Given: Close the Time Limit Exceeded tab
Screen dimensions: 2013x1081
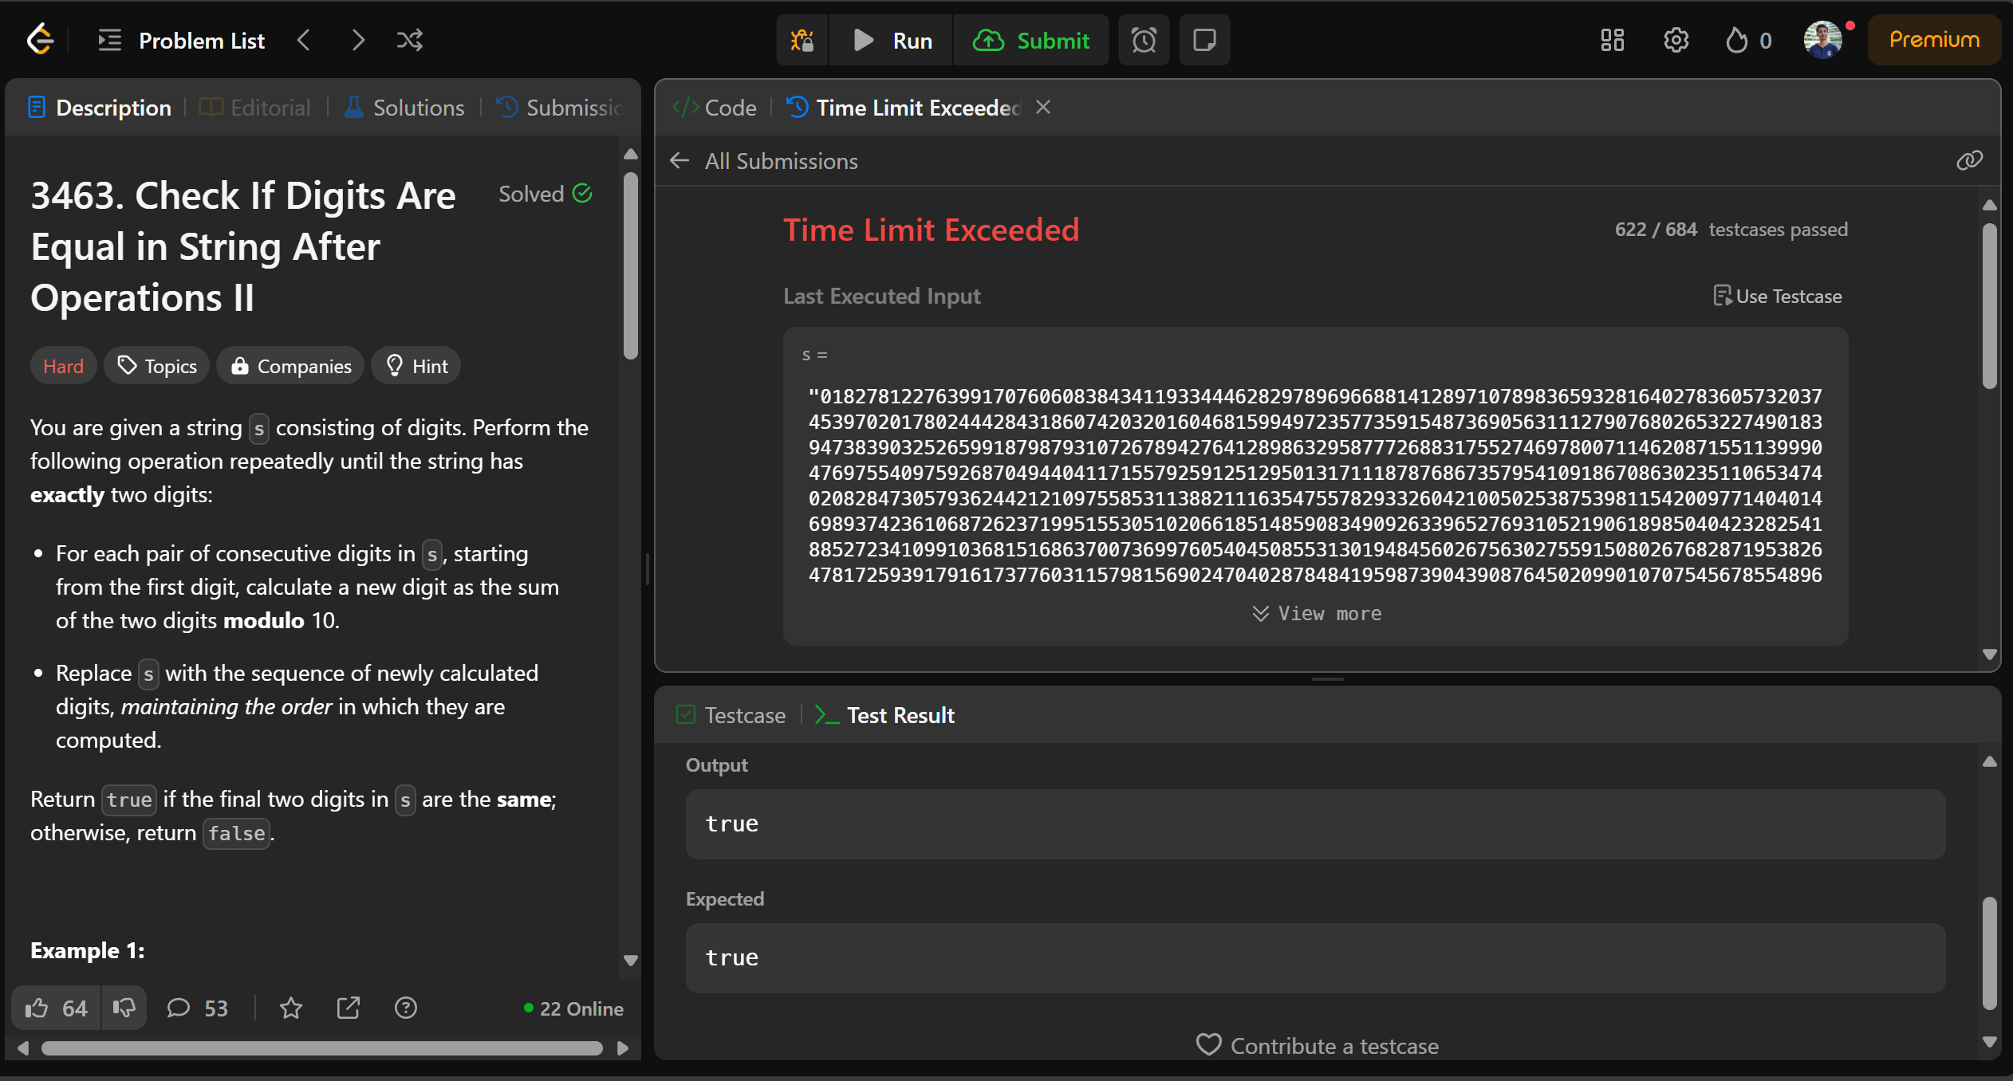Looking at the screenshot, I should tap(1043, 107).
